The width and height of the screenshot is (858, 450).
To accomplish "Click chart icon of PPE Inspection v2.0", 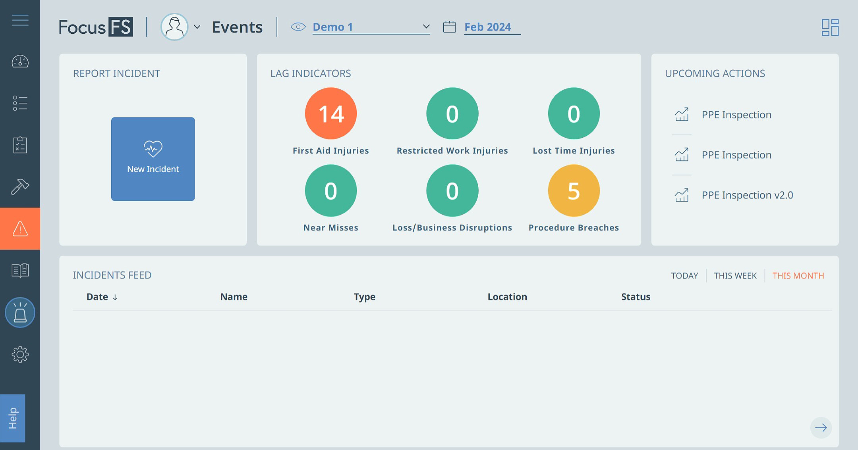I will (x=682, y=195).
